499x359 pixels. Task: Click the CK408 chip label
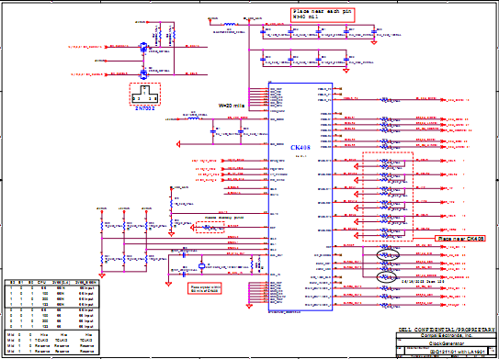pos(301,148)
